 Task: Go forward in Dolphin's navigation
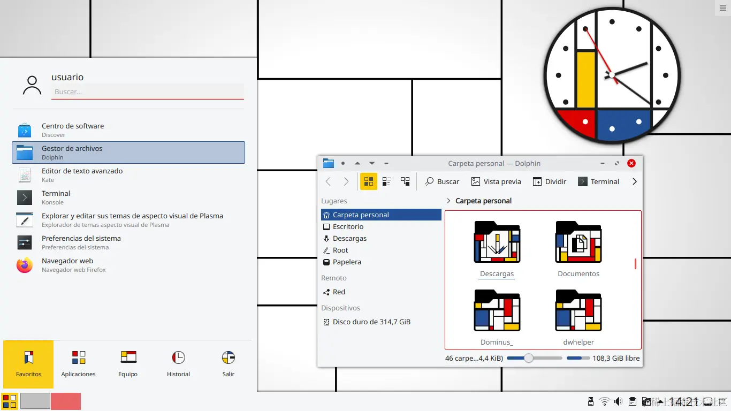click(x=346, y=181)
